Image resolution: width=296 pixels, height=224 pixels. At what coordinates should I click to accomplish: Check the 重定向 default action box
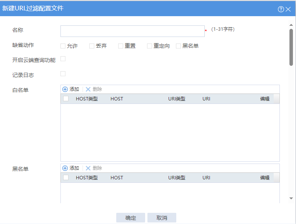click(x=149, y=46)
